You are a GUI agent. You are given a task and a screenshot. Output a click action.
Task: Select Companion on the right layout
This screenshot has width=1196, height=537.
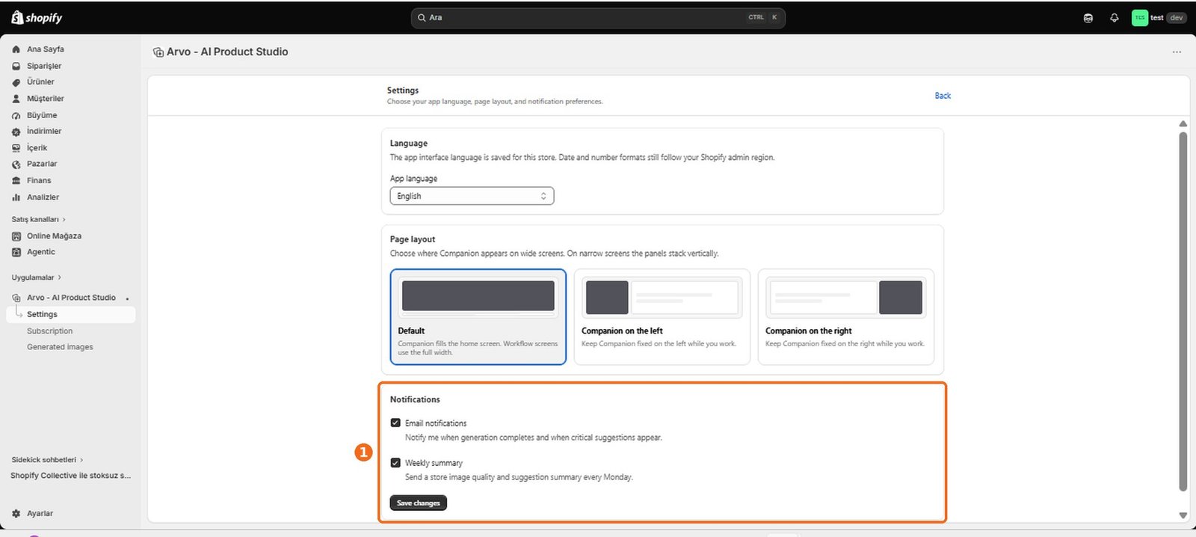point(846,317)
